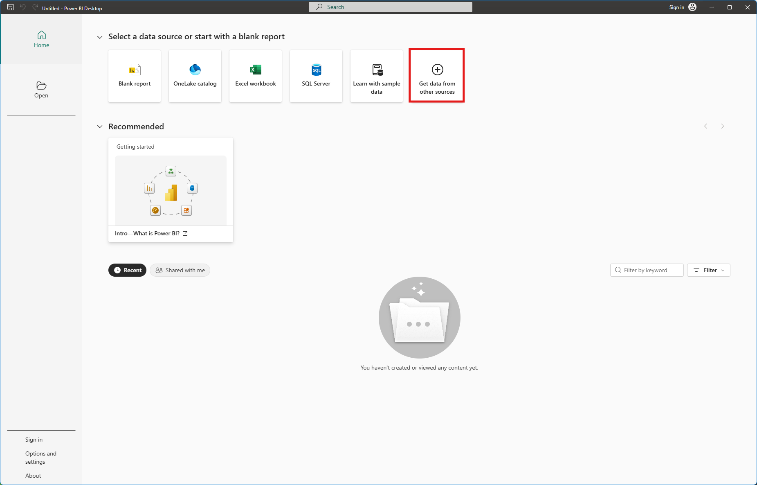This screenshot has width=757, height=485.
Task: Click the Redo arrow in title bar
Action: tap(35, 7)
